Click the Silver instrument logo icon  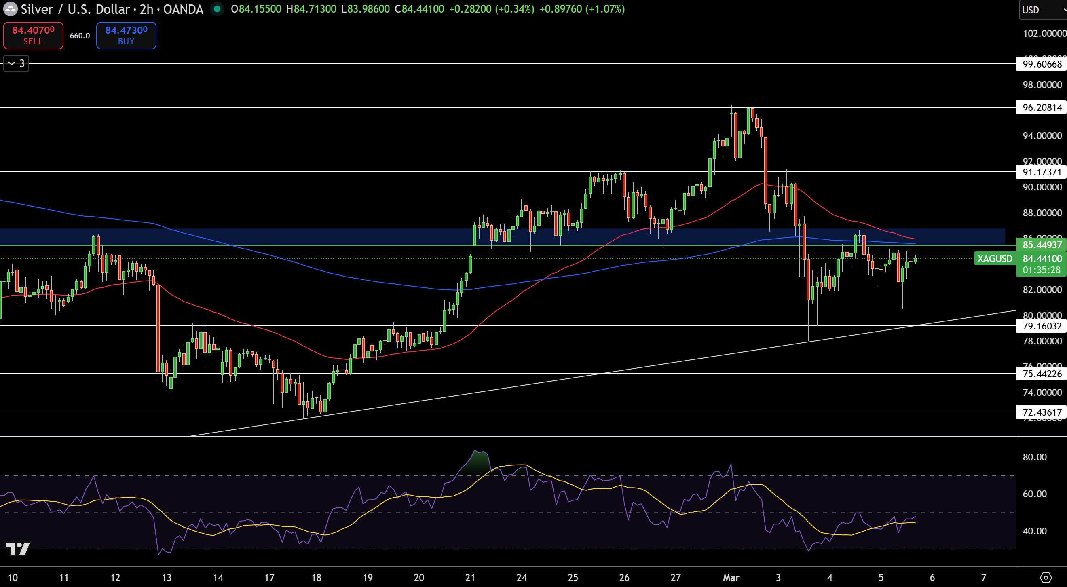pos(11,9)
